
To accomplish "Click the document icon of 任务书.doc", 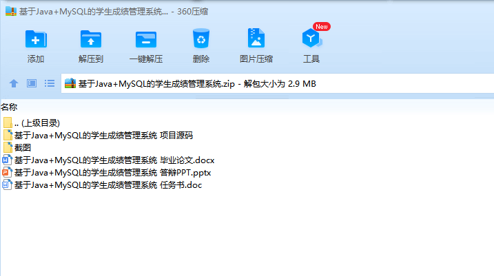I will point(8,184).
